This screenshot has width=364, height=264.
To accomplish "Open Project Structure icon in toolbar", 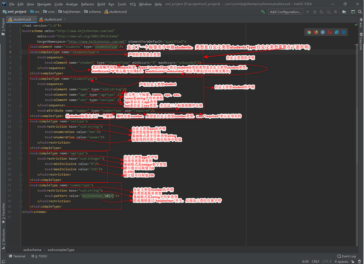I will [x=344, y=12].
